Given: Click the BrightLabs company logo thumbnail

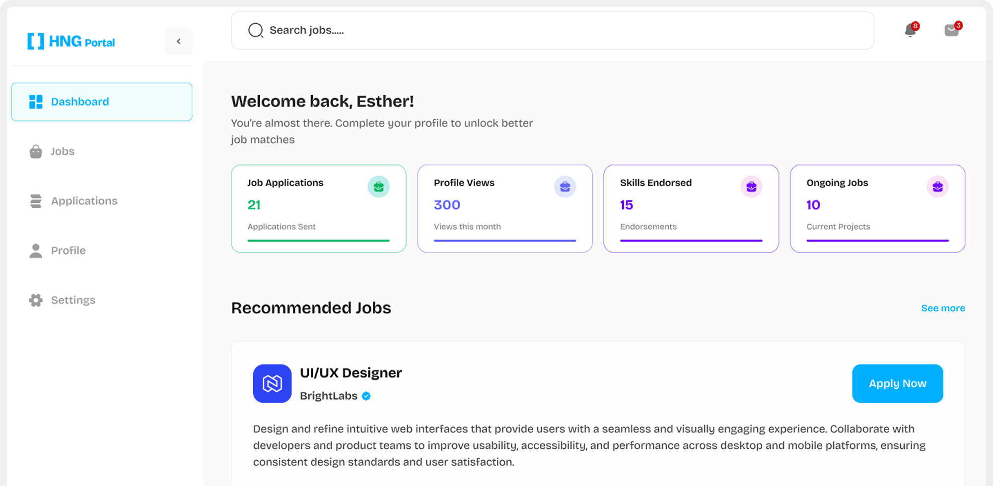Looking at the screenshot, I should coord(272,383).
